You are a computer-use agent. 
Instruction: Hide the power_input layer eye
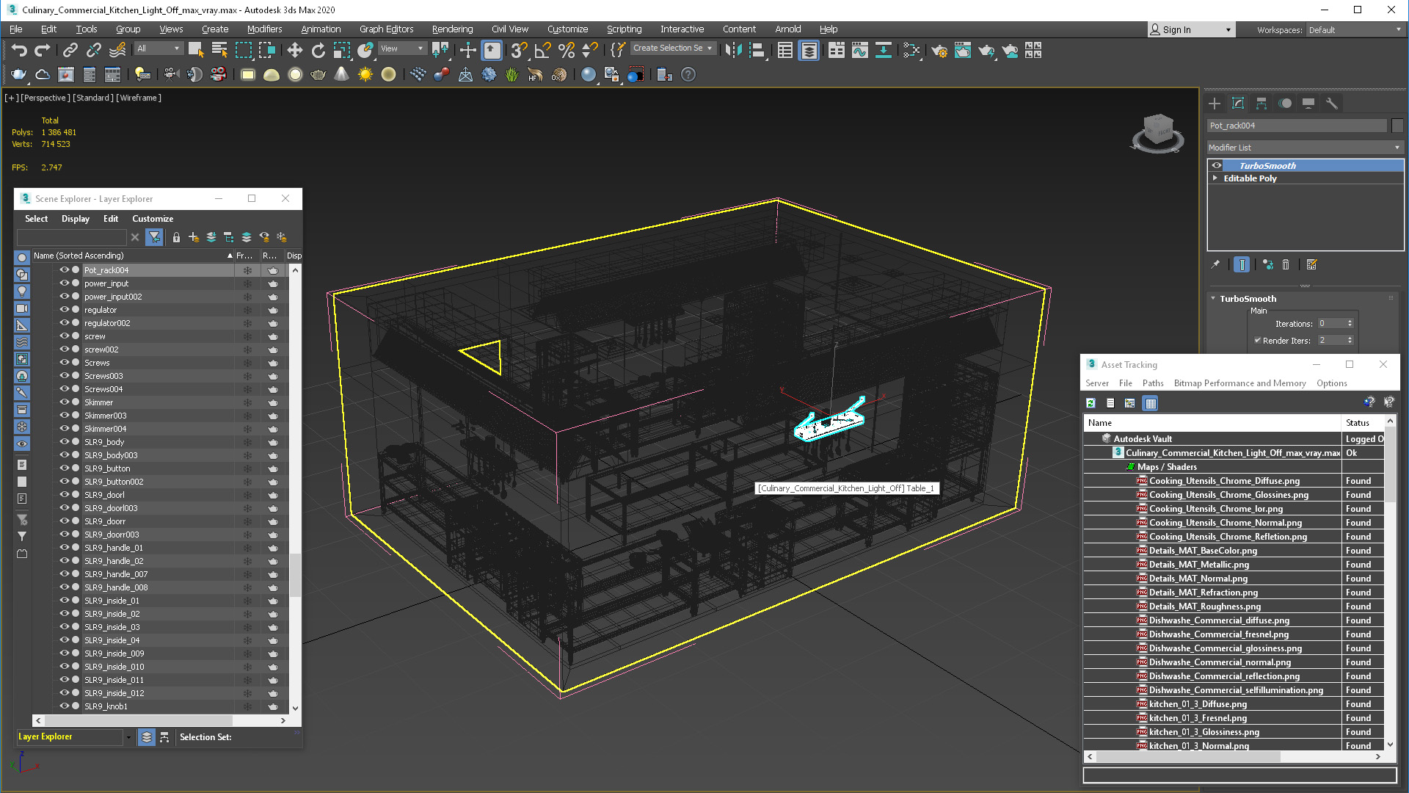(x=64, y=283)
